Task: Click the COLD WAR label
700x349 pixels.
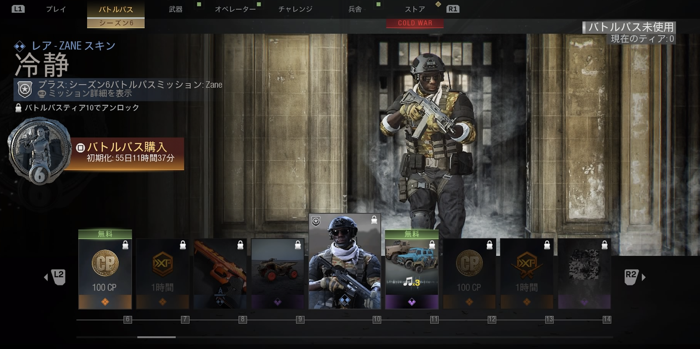Action: point(415,23)
